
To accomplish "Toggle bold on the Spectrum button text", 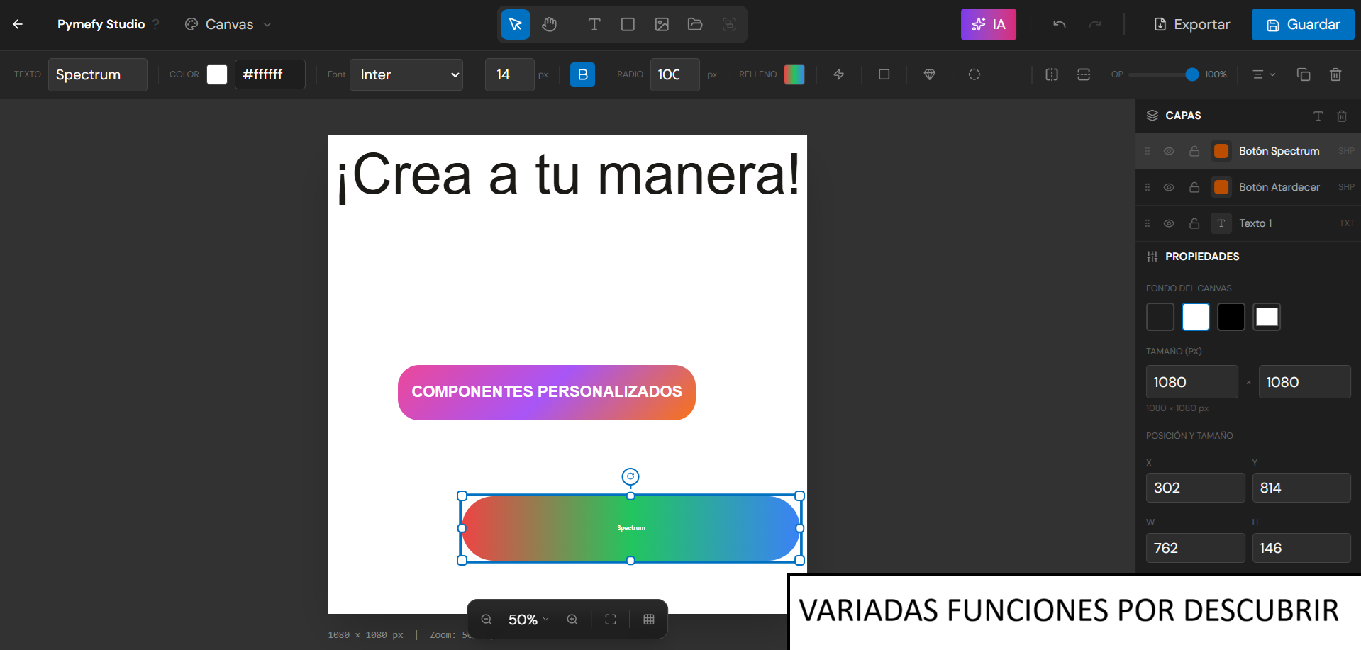I will coord(582,74).
